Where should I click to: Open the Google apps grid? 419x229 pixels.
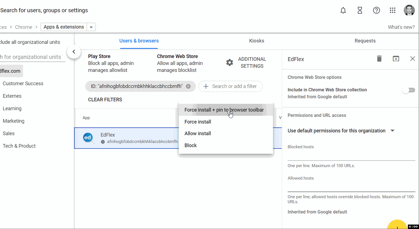(393, 11)
